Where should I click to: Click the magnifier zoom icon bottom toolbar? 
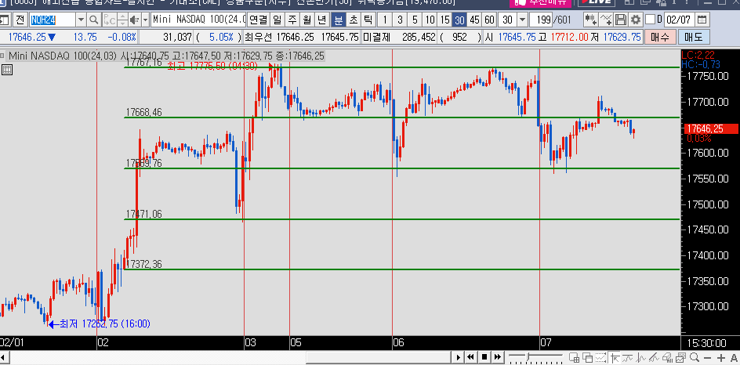[695, 357]
